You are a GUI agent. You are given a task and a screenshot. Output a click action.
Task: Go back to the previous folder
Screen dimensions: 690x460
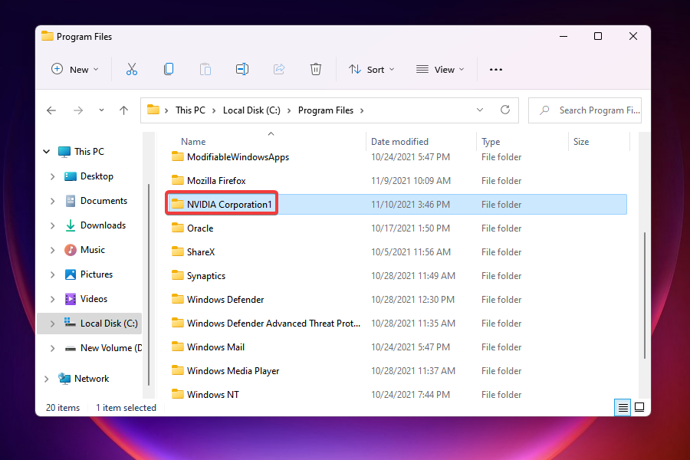[51, 110]
